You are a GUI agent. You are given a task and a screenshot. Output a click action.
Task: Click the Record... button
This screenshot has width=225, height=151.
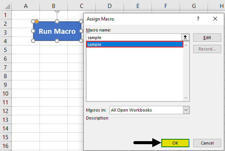pos(207,49)
